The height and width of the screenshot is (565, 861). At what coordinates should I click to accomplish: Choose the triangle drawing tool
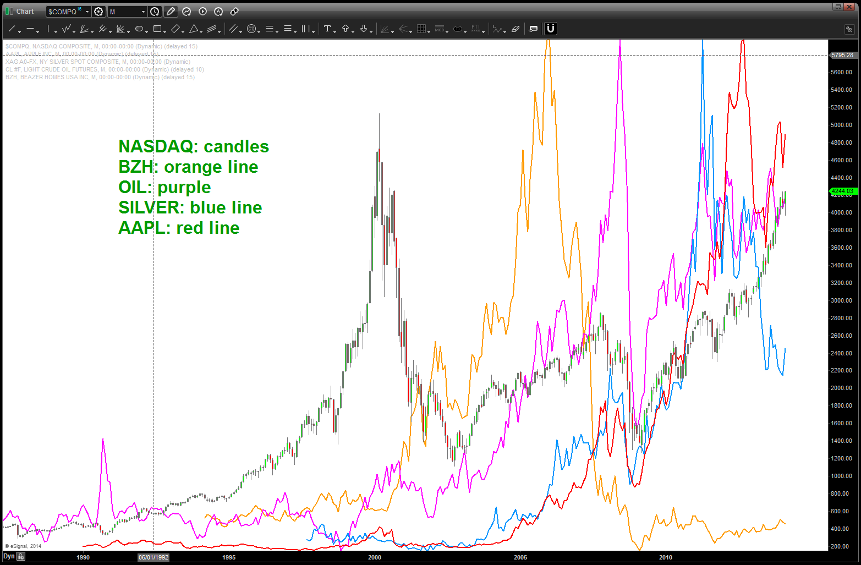[x=194, y=29]
